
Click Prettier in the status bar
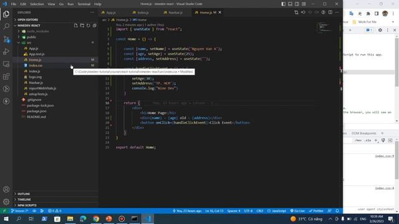316,211
